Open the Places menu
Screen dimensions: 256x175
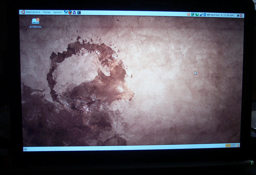point(47,12)
